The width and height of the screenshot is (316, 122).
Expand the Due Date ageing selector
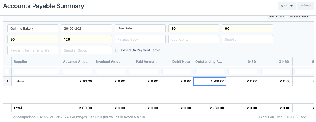click(140, 28)
